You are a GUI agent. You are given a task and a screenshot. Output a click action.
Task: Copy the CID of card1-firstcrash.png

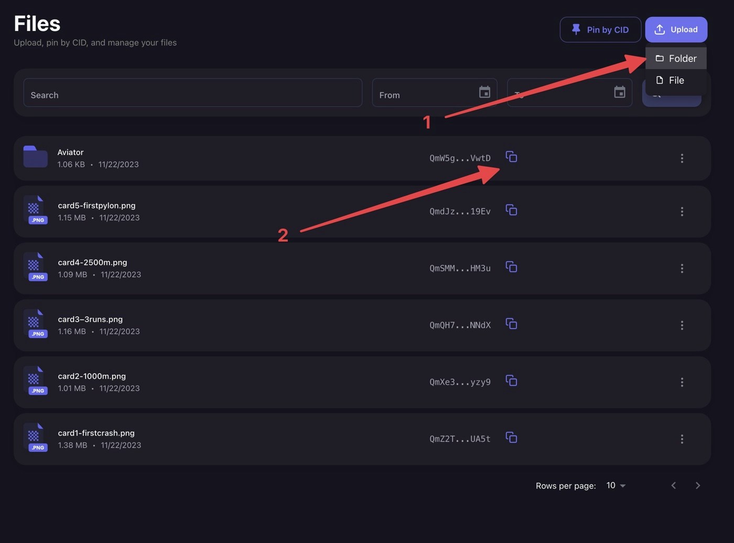[511, 438]
